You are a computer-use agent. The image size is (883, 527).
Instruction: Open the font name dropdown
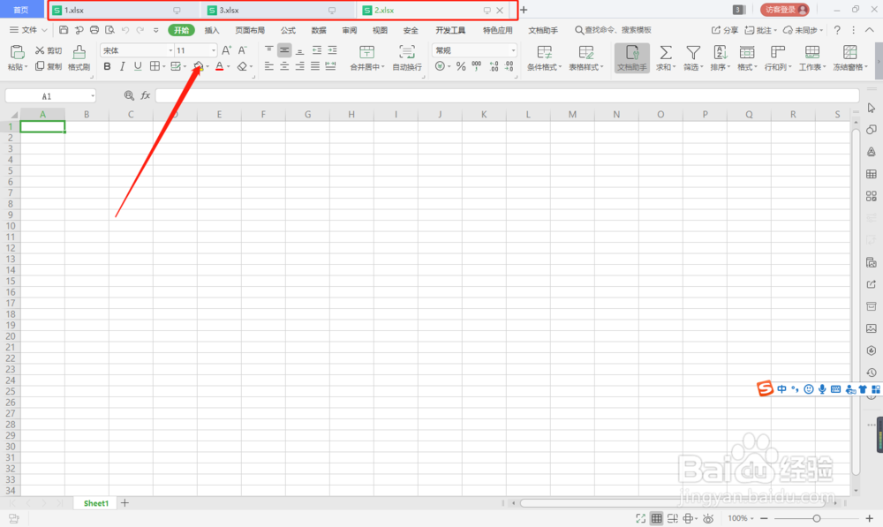coord(170,50)
